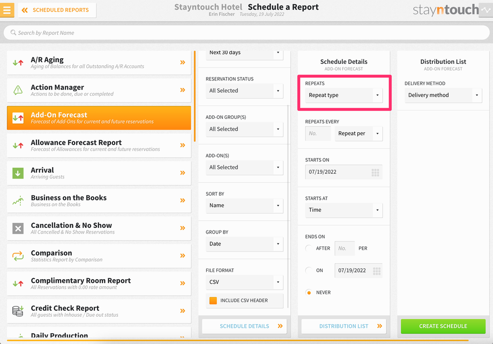Image resolution: width=493 pixels, height=344 pixels.
Task: Open the File Format CSV dropdown
Action: coord(244,282)
